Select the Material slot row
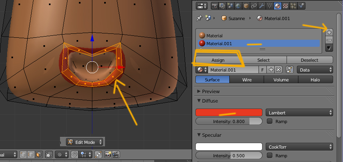 (x=259, y=35)
